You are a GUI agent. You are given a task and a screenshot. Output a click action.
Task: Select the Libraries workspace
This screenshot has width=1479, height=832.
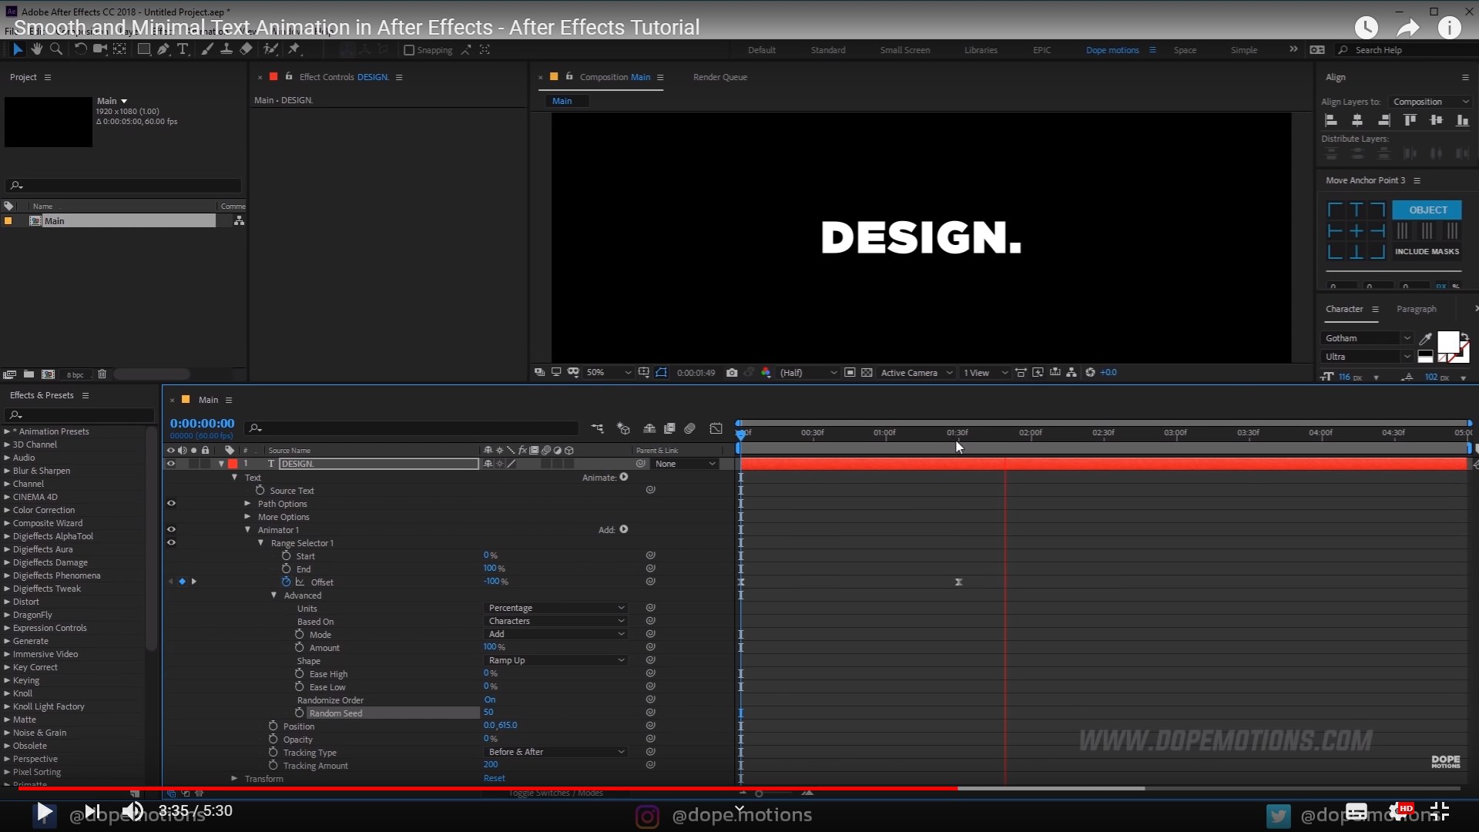click(981, 50)
